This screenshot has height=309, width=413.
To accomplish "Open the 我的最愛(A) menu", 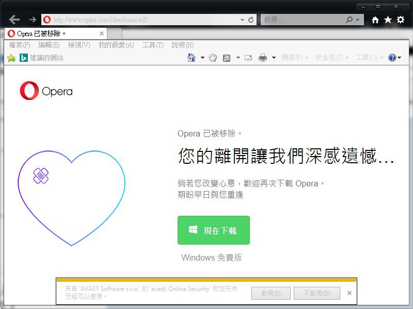I will point(116,45).
